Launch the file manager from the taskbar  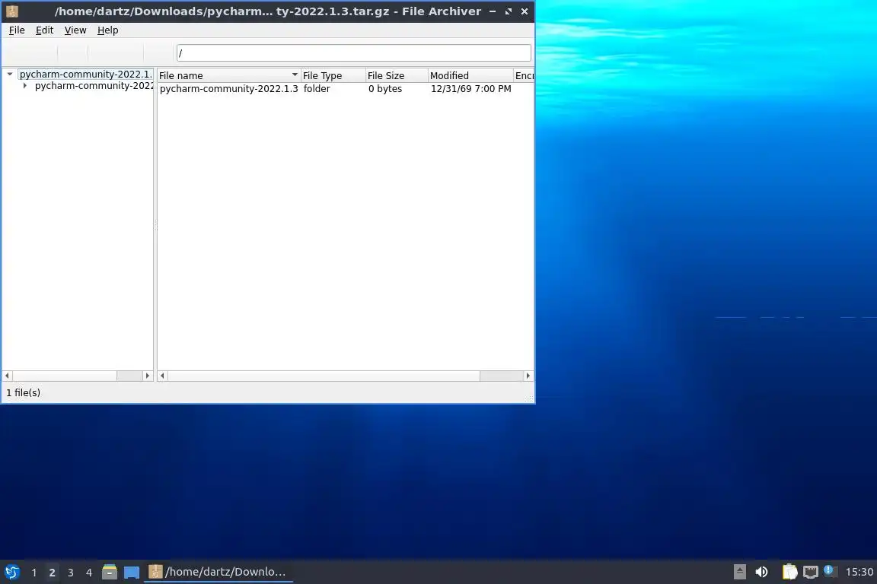click(x=110, y=572)
